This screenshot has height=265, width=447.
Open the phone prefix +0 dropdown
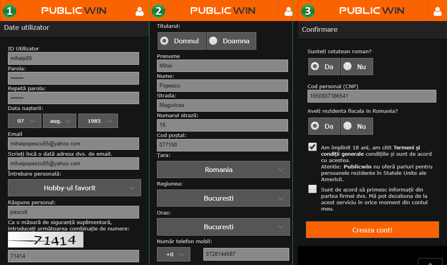[174, 254]
